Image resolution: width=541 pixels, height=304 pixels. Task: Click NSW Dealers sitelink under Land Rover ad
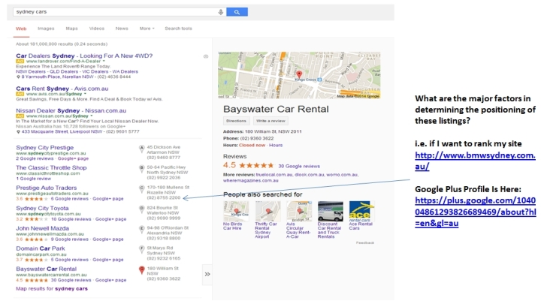(x=29, y=72)
